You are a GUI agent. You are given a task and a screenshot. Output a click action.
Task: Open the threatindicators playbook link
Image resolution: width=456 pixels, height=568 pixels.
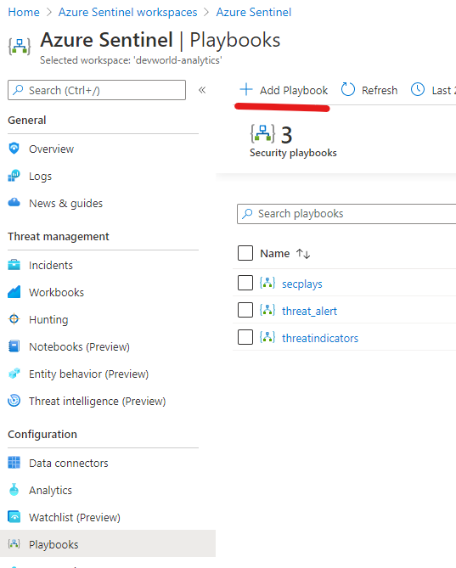point(320,338)
